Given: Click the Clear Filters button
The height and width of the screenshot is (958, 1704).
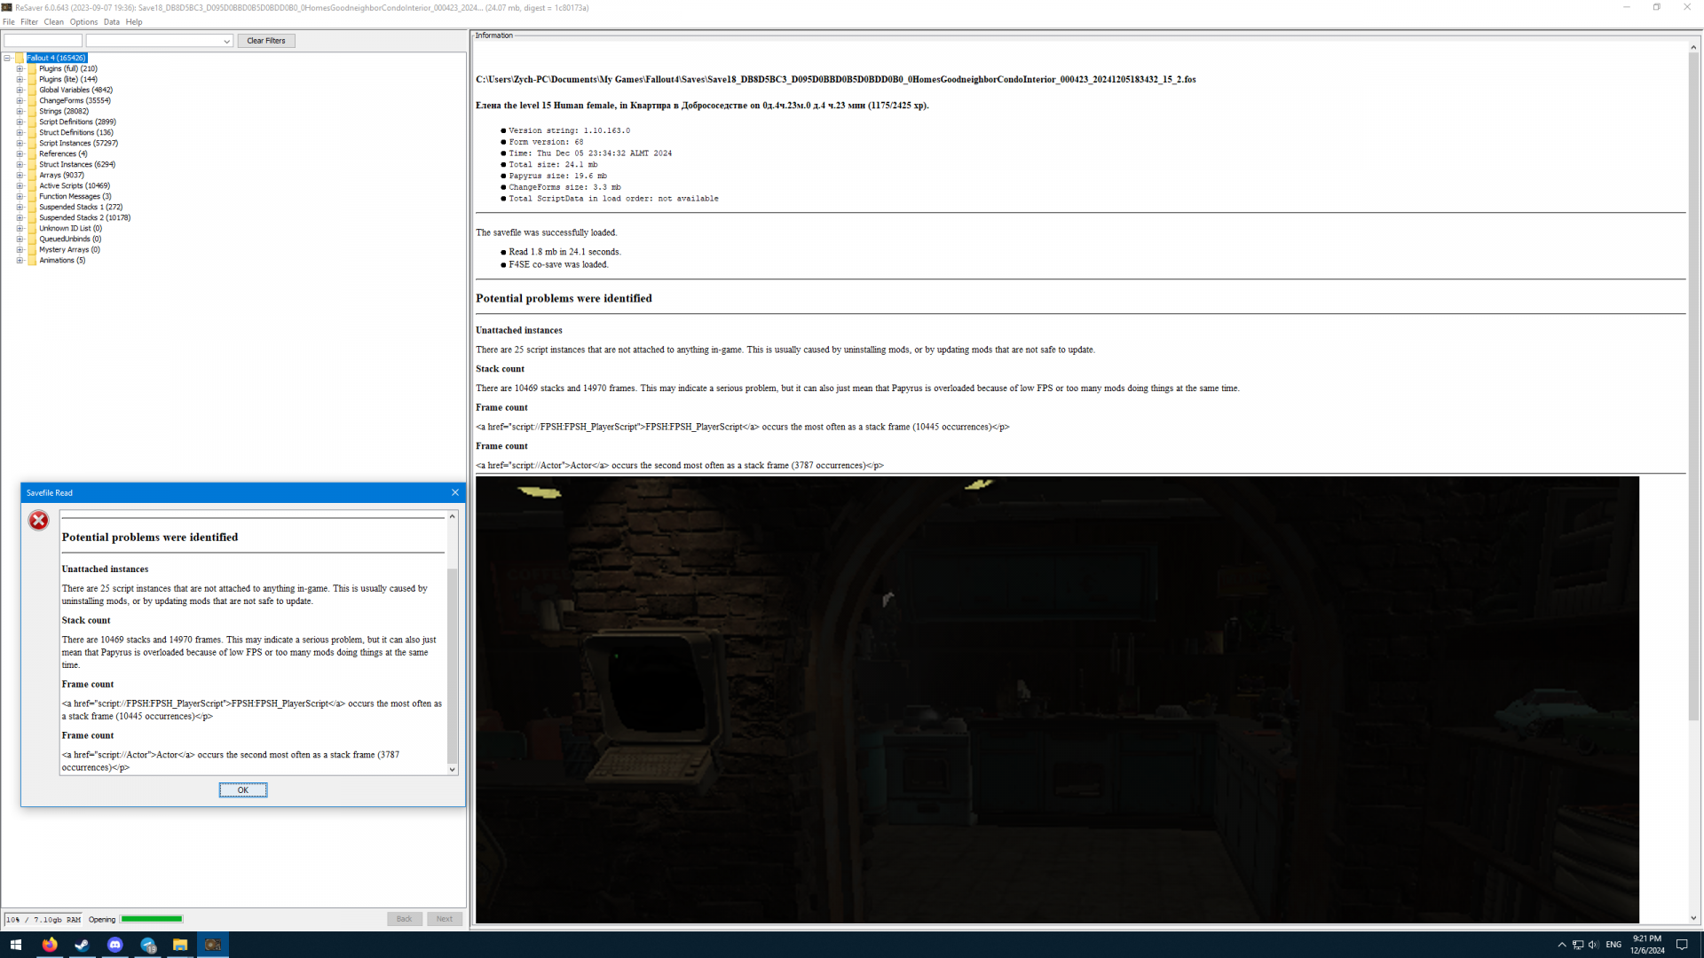Looking at the screenshot, I should coord(265,41).
